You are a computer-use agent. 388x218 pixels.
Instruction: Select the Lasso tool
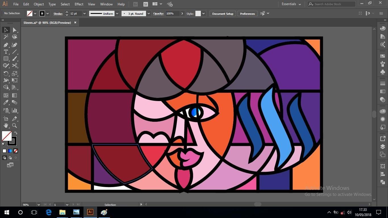pyautogui.click(x=14, y=37)
